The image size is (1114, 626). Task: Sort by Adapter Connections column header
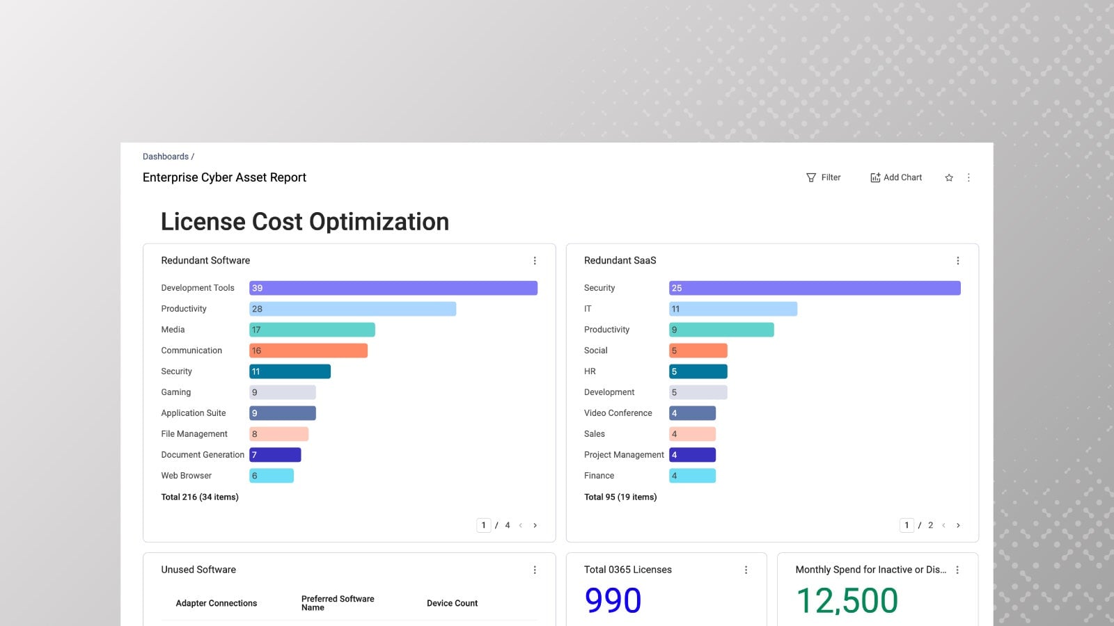pyautogui.click(x=216, y=603)
